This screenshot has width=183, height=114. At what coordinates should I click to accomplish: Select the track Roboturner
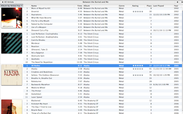point(36,81)
